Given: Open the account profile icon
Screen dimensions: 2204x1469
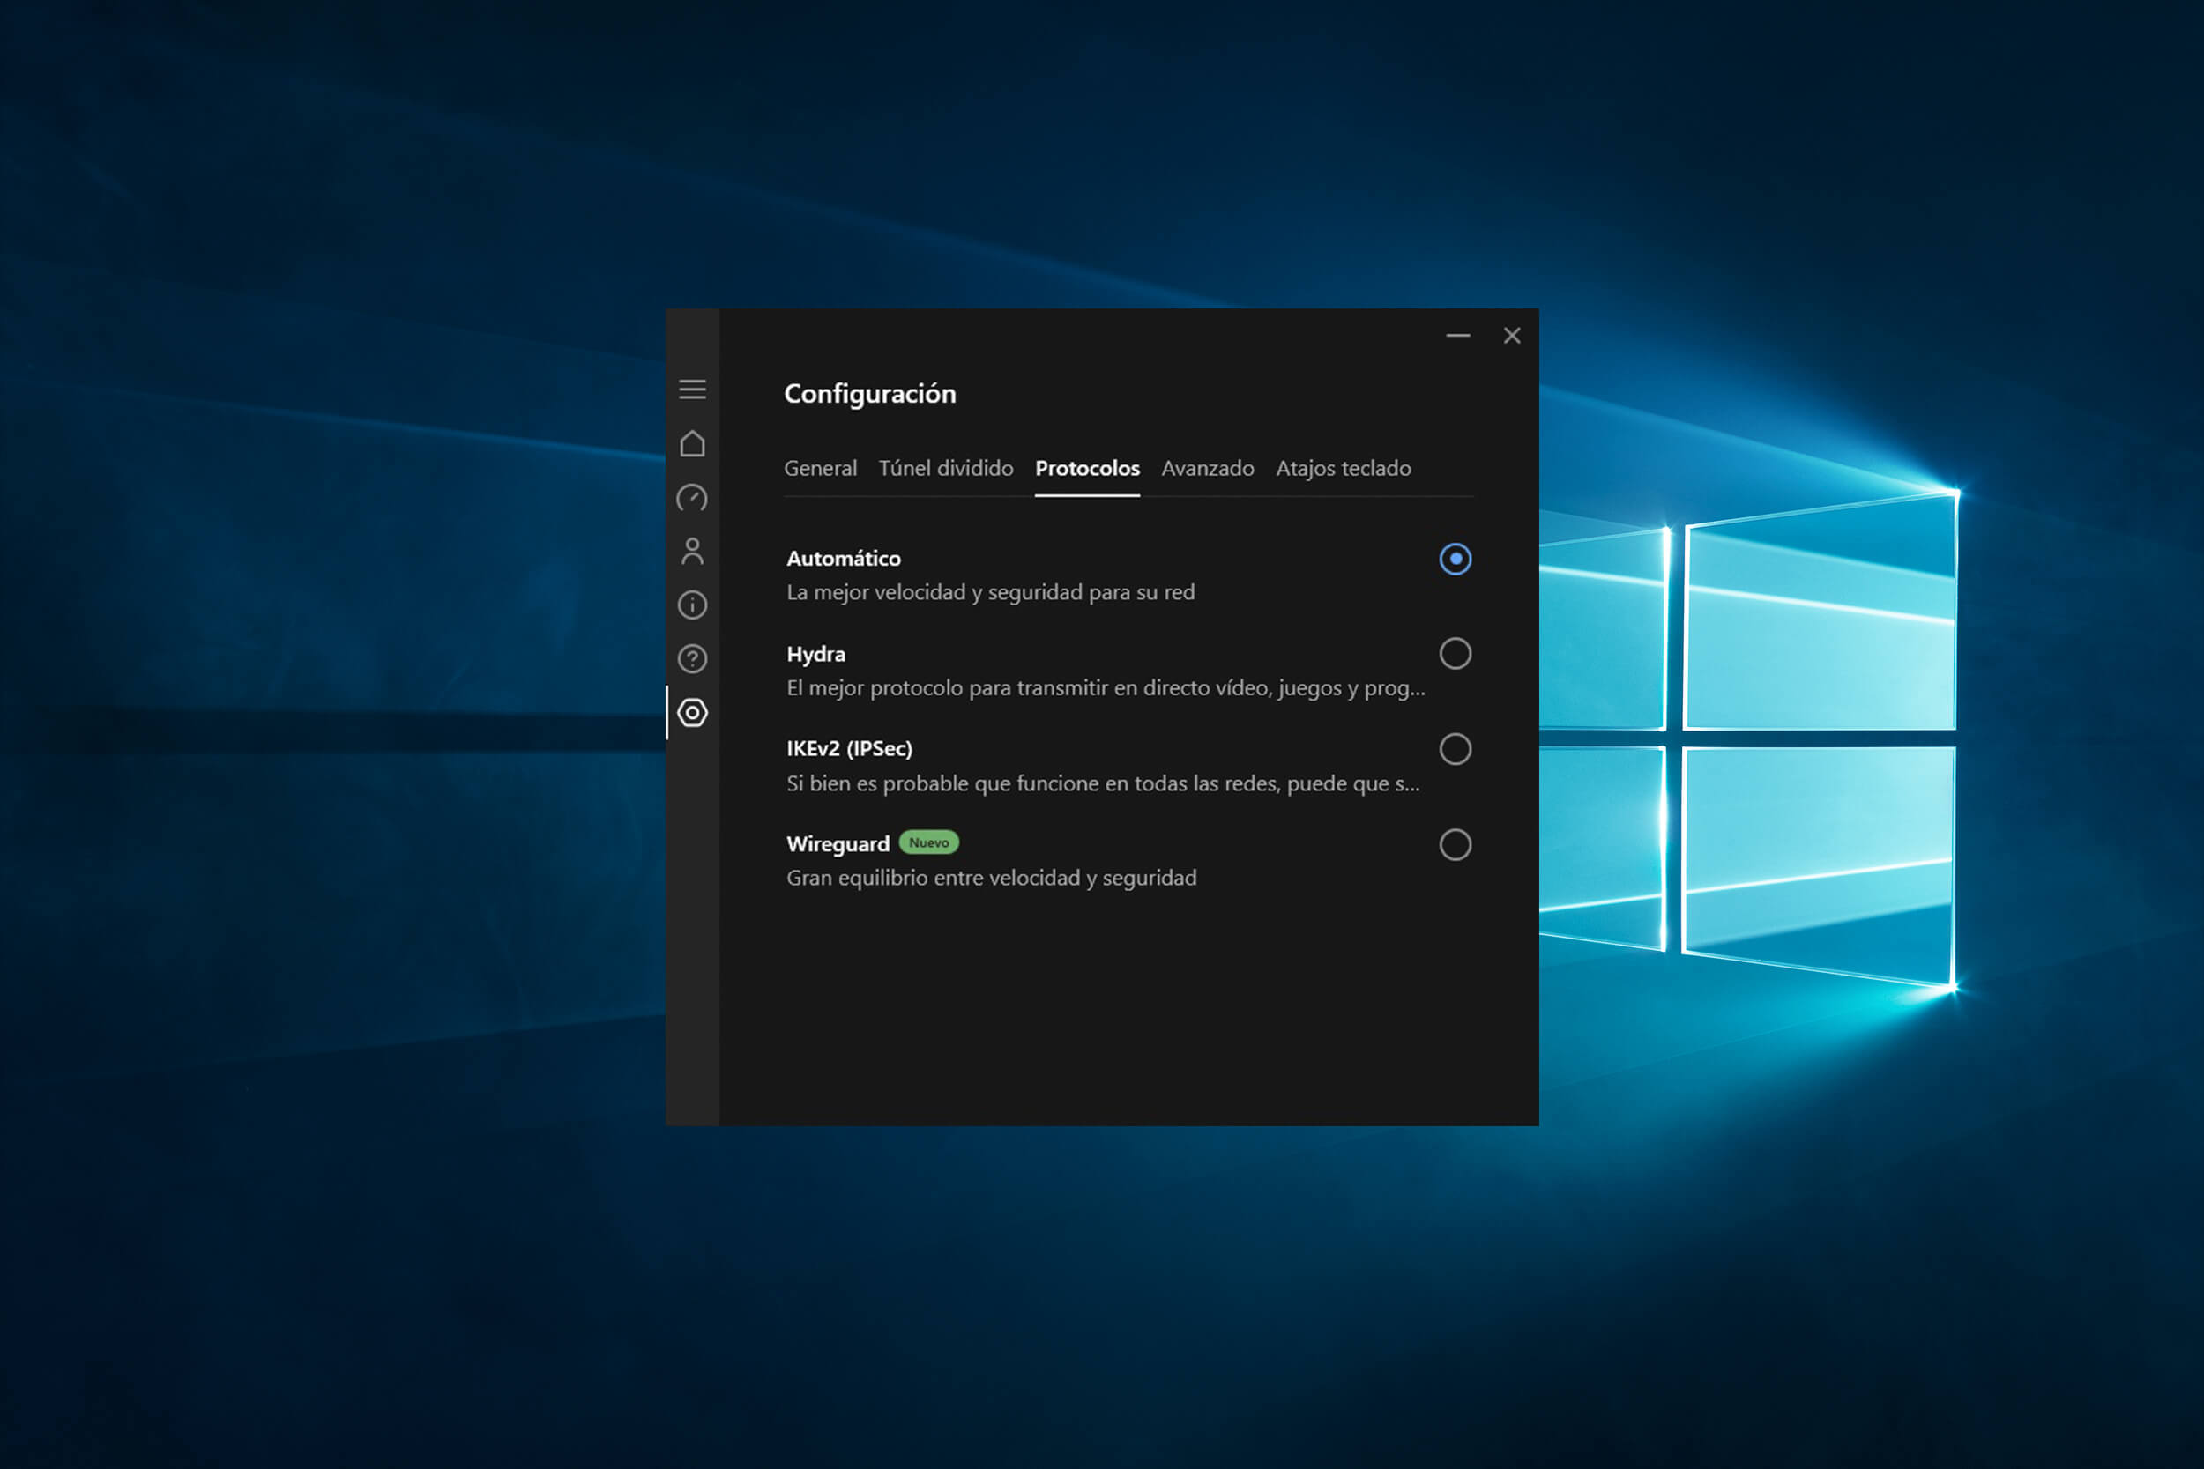Looking at the screenshot, I should [x=693, y=551].
